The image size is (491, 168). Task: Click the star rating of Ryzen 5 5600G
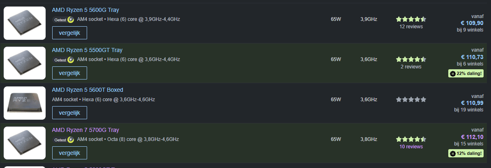click(411, 19)
